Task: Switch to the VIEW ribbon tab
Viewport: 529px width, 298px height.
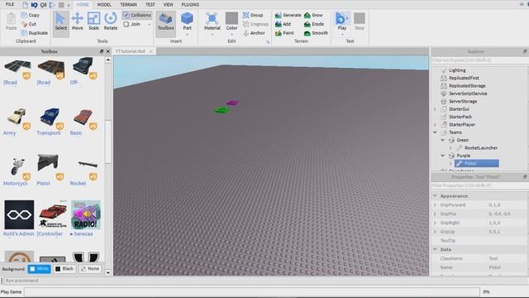Action: pyautogui.click(x=168, y=5)
